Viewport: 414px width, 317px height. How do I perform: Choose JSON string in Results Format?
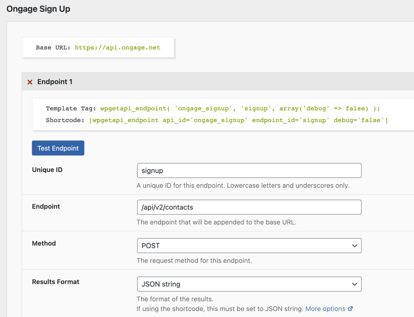coord(249,284)
